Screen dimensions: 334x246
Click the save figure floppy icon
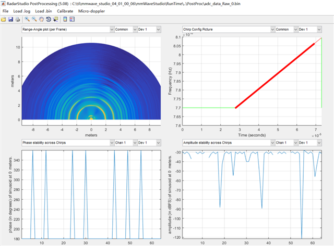click(x=10, y=19)
